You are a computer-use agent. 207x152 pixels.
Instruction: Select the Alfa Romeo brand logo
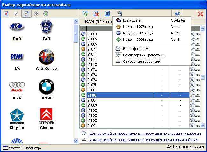pyautogui.click(x=46, y=57)
